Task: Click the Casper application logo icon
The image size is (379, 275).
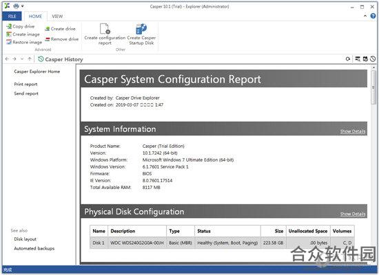Action: (8, 5)
